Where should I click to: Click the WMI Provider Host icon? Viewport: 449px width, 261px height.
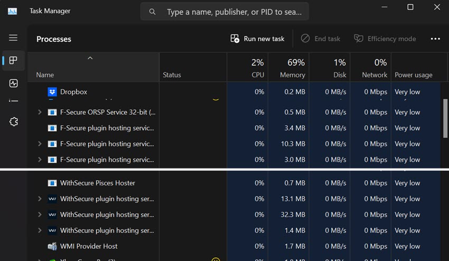[x=52, y=246]
